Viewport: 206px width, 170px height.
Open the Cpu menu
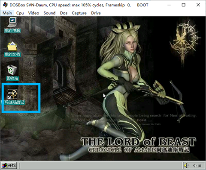pyautogui.click(x=20, y=13)
